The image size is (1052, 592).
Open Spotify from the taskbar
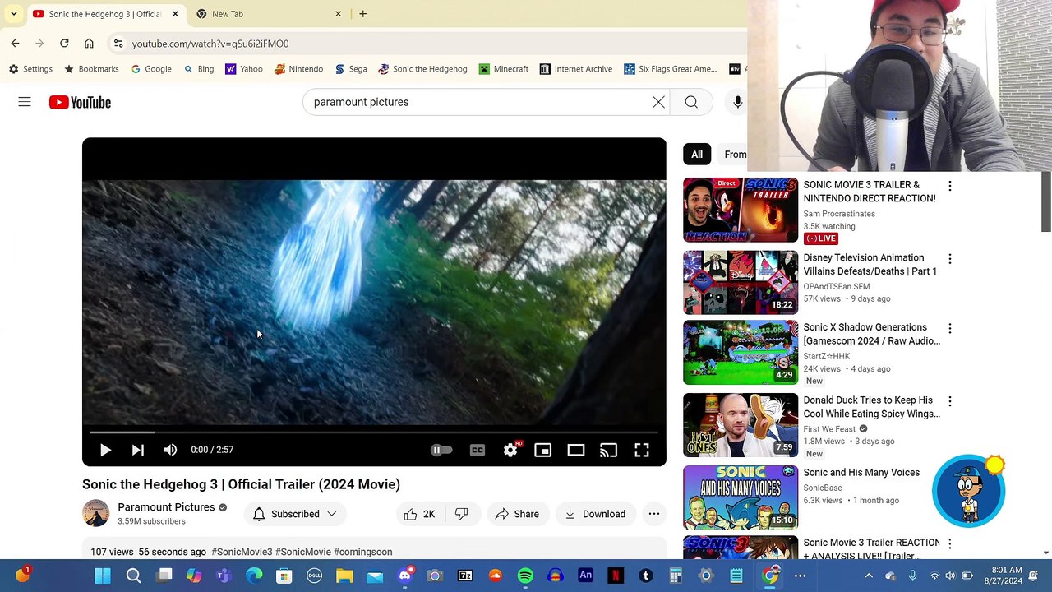[525, 576]
